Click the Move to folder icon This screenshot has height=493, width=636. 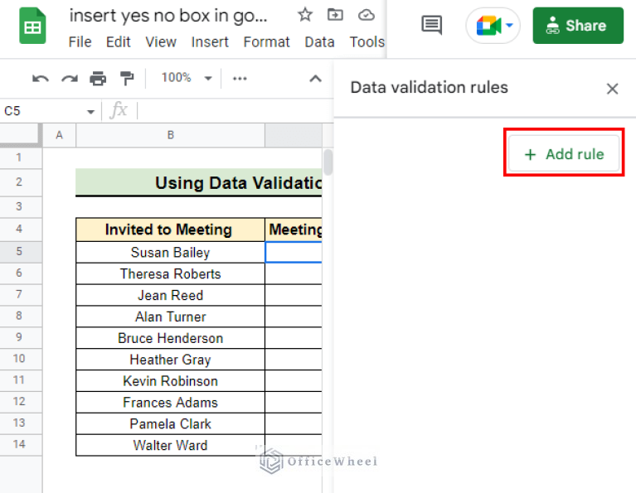click(x=335, y=15)
